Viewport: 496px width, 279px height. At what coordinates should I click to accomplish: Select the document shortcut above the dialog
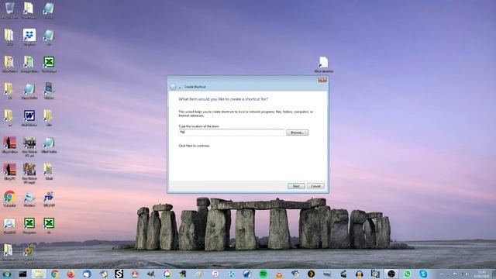[323, 64]
